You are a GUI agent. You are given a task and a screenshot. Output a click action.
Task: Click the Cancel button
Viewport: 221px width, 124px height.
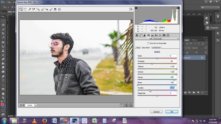(156, 112)
